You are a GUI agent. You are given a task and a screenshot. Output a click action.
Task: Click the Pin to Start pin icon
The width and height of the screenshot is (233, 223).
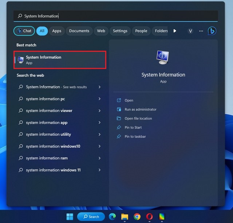[119, 127]
